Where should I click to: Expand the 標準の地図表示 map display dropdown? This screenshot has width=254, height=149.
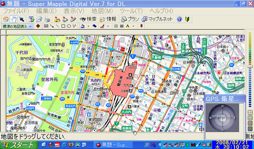tap(30, 26)
